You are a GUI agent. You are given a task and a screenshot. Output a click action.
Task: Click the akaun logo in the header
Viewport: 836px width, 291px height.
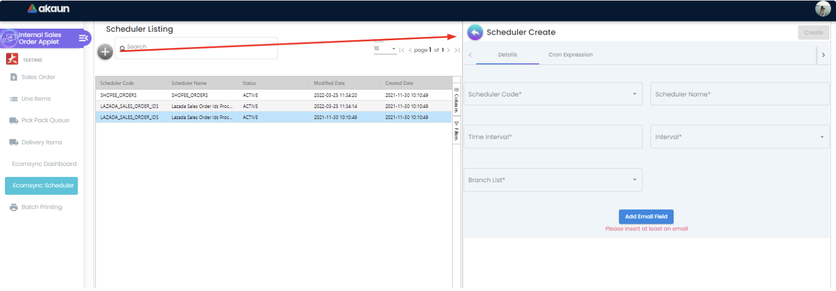(48, 9)
